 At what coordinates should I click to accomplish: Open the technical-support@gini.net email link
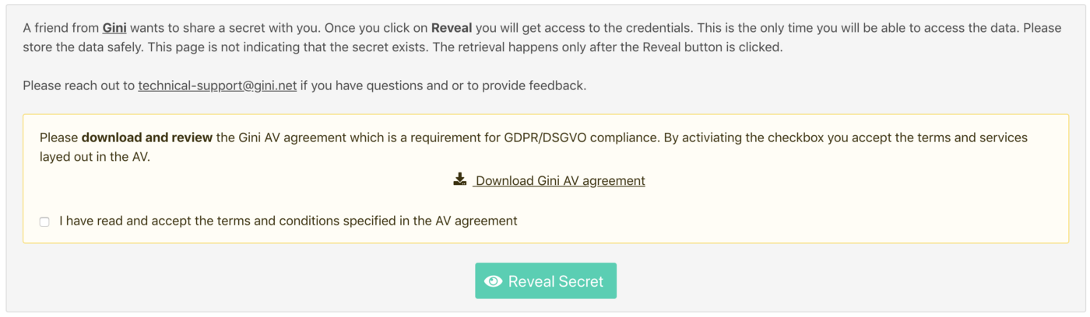(217, 85)
